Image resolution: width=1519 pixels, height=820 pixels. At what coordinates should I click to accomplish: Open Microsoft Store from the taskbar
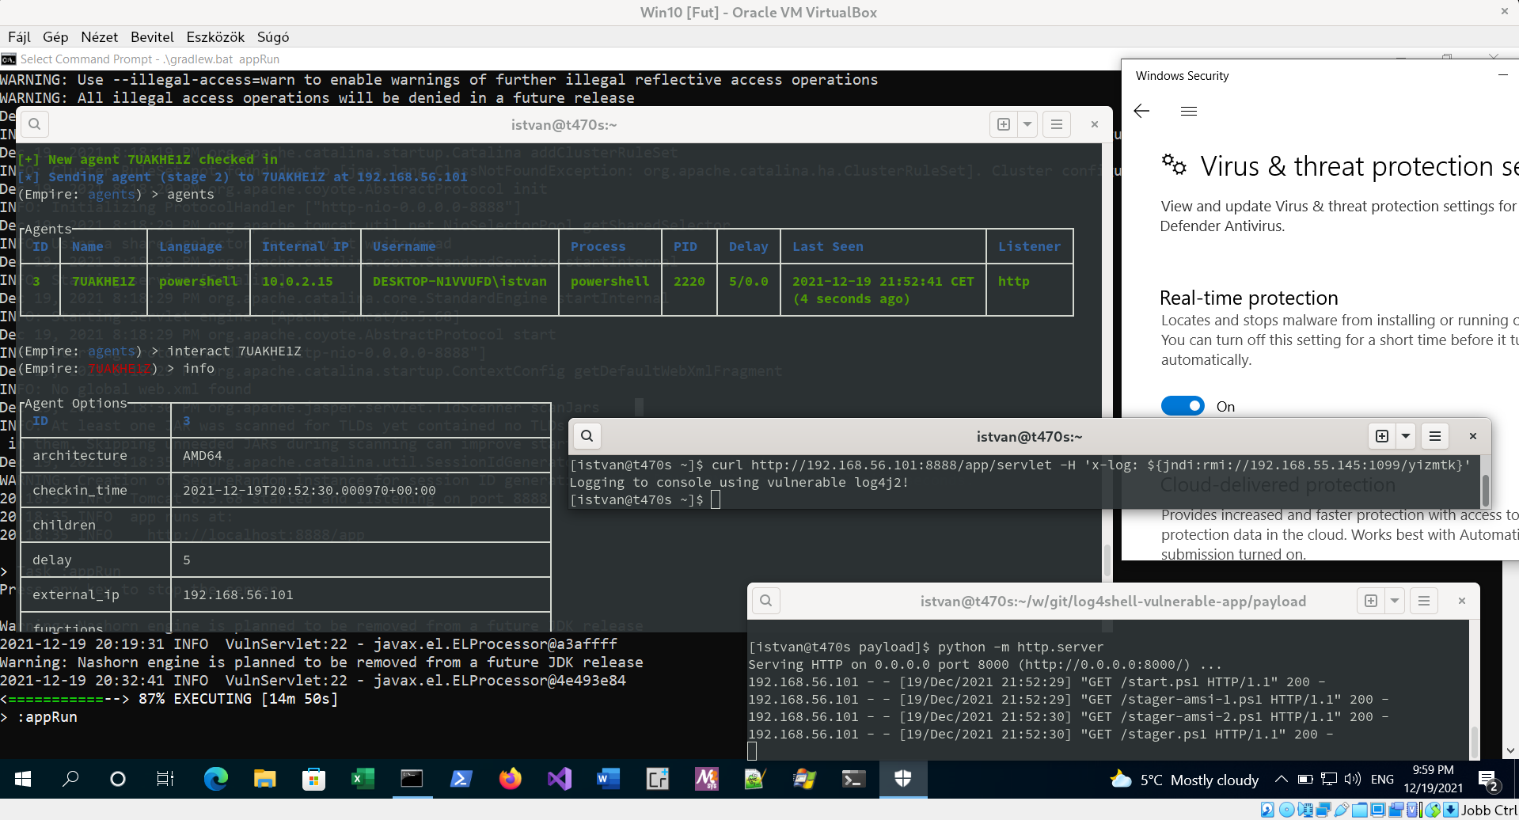point(313,780)
